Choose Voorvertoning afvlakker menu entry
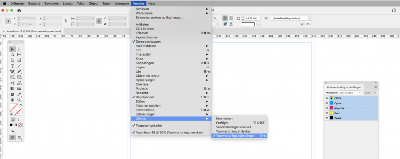The height and width of the screenshot is (159, 400). (x=239, y=131)
